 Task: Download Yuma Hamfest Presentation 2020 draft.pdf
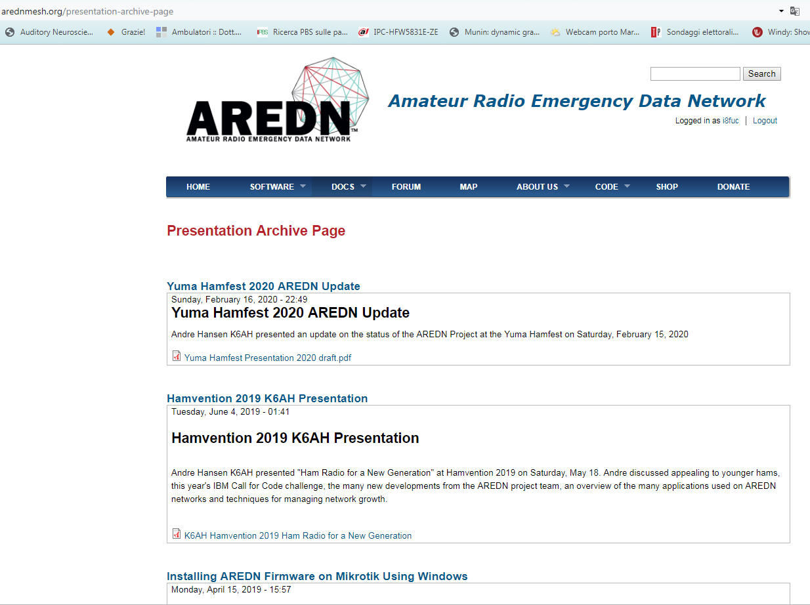point(268,358)
